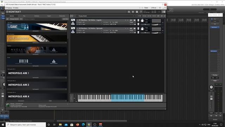Toggle bypass checkbox in VST window title bar
The width and height of the screenshot is (225, 127).
point(165,8)
